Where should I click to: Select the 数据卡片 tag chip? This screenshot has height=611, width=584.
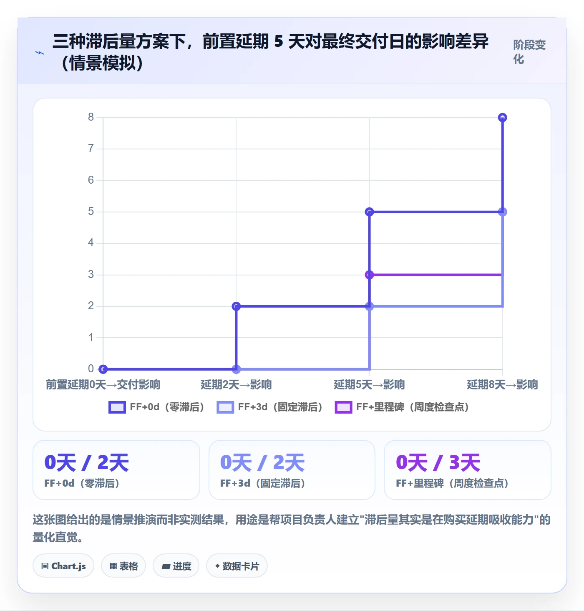tap(237, 566)
